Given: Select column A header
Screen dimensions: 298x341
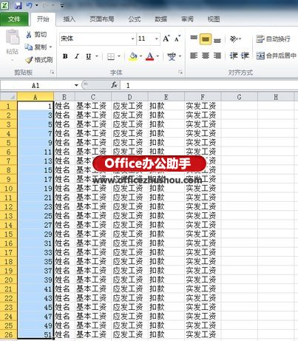Looking at the screenshot, I should (x=35, y=97).
